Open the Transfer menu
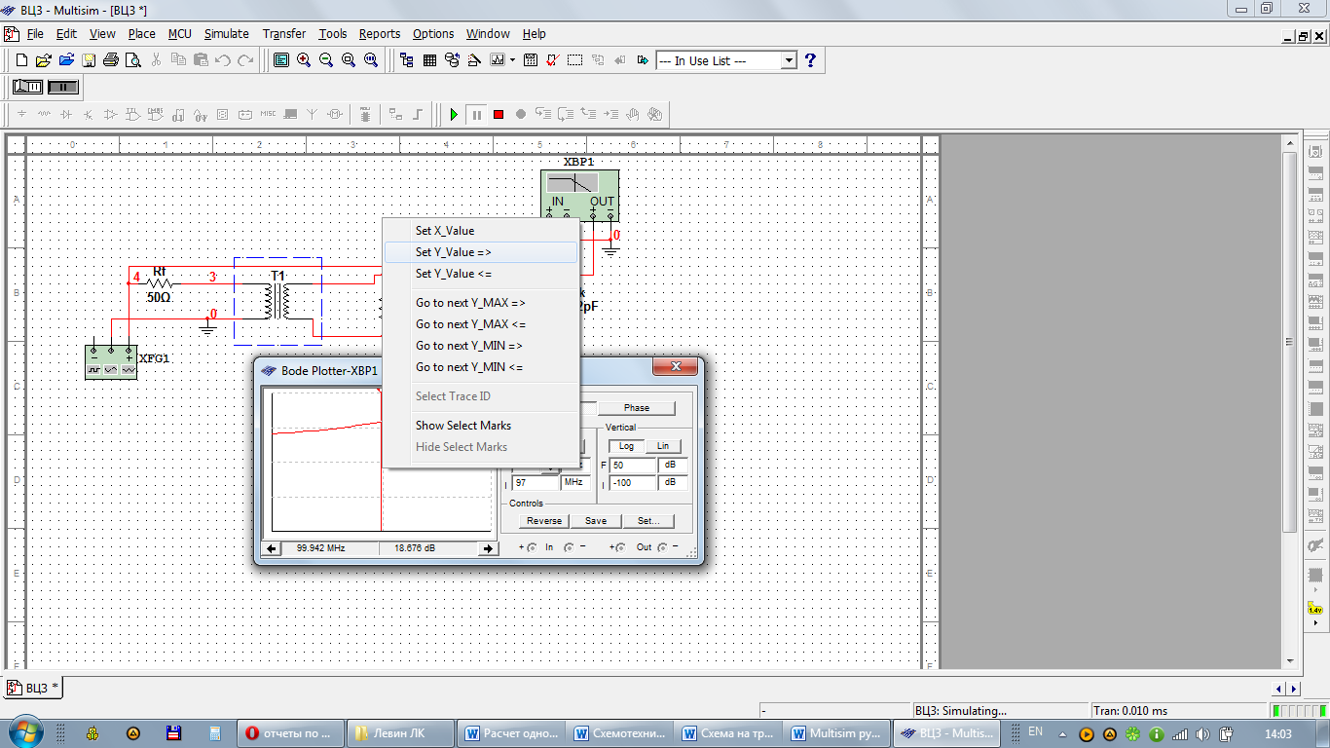This screenshot has height=748, width=1330. [x=283, y=33]
